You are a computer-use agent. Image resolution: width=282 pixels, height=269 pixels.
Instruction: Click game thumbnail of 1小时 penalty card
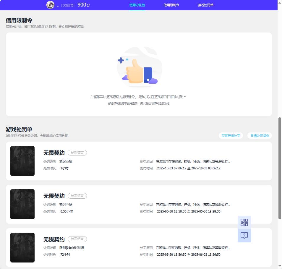(22, 161)
